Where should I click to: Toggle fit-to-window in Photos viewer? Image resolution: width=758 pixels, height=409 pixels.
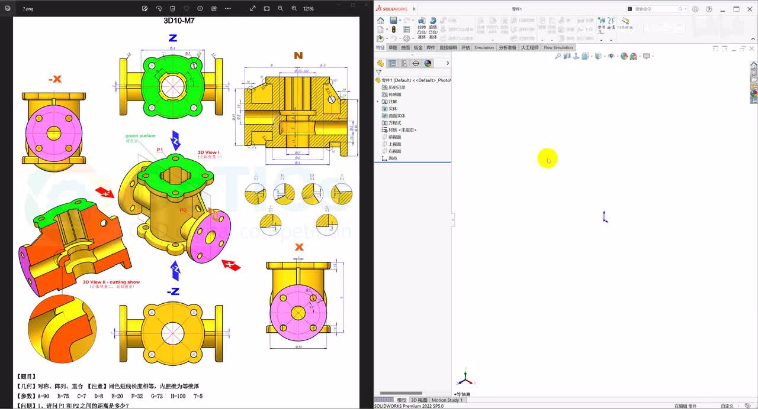click(266, 9)
